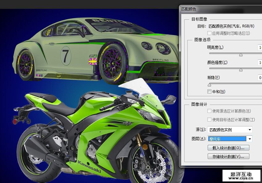Screen dimensions: 262x183
Task: Enable the 中和(N) neutralize checkbox
Action: pyautogui.click(x=210, y=92)
